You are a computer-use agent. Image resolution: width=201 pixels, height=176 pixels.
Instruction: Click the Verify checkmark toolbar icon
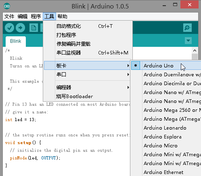(9, 28)
